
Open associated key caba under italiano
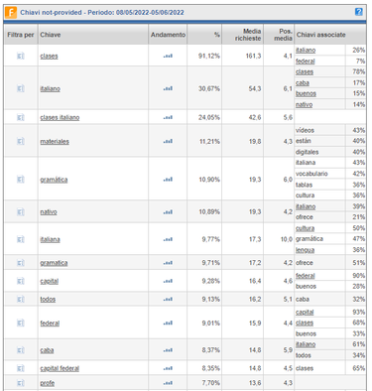click(303, 82)
